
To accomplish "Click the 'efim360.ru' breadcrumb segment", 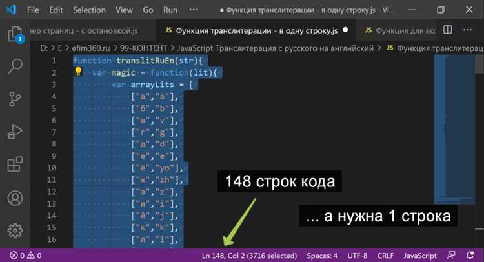I will point(91,48).
